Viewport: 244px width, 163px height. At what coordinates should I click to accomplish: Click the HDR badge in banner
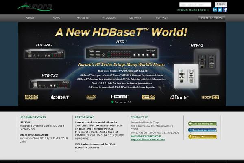pos(148,97)
